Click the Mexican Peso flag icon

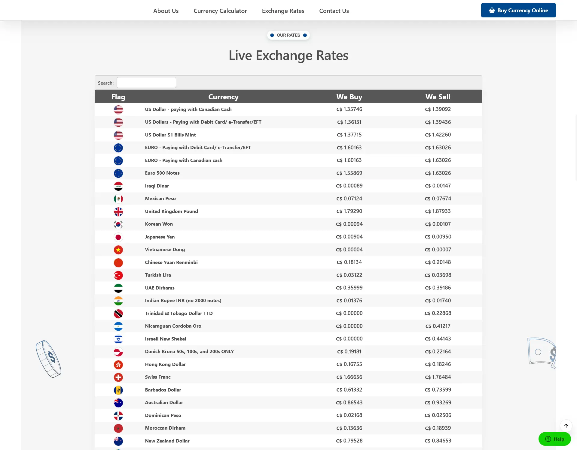[x=118, y=199]
